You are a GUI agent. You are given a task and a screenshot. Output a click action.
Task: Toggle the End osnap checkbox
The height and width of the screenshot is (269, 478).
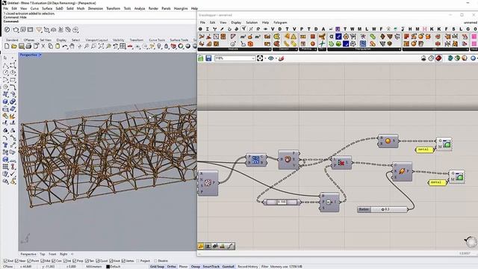click(x=5, y=261)
